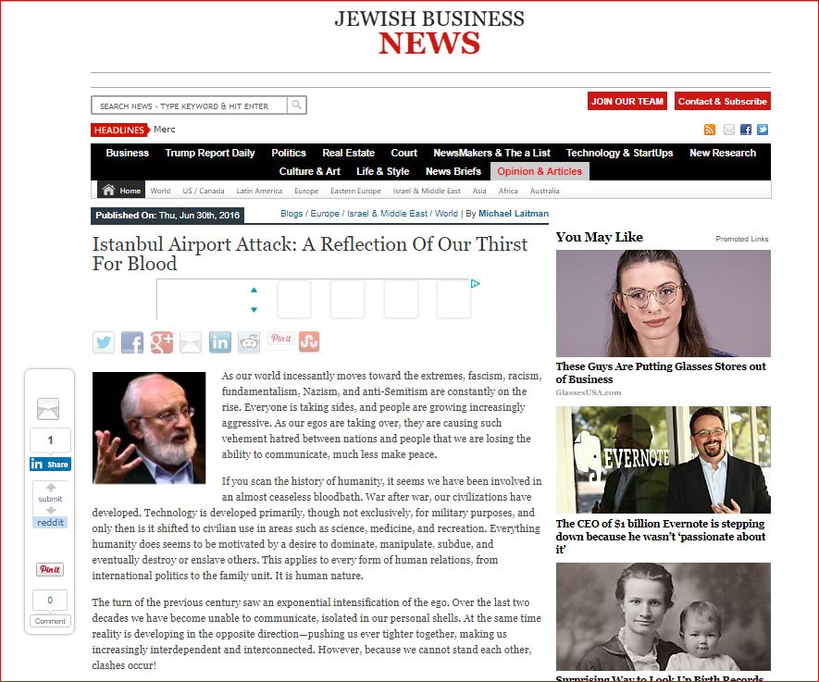Upvote using the reddit up arrow
819x682 pixels.
click(x=51, y=488)
